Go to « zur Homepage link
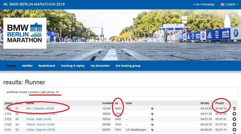 click(204, 5)
